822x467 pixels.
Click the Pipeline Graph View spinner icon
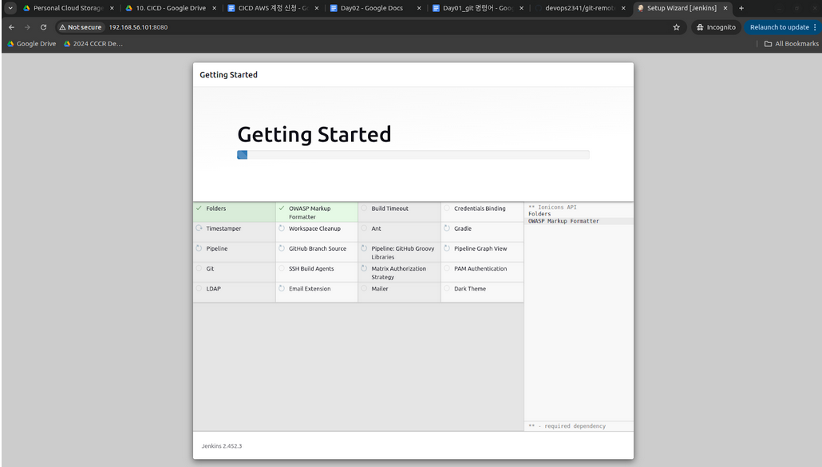click(447, 248)
